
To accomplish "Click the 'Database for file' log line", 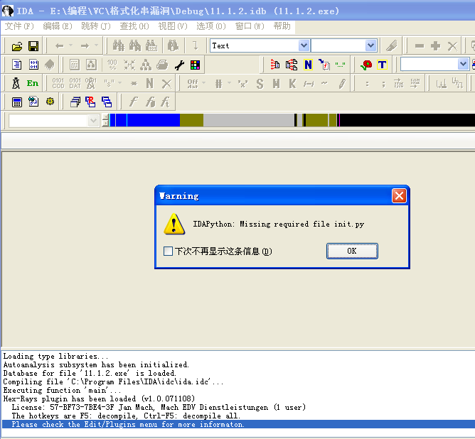I will tap(90, 374).
